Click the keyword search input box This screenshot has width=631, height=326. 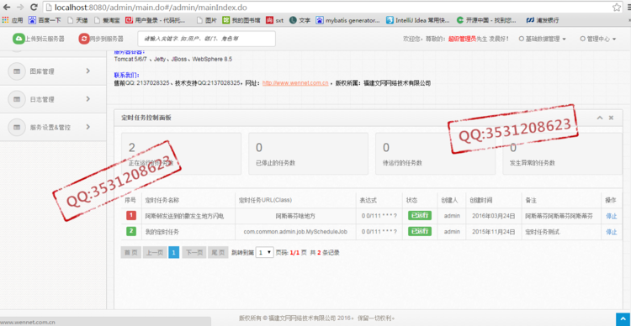pos(206,39)
